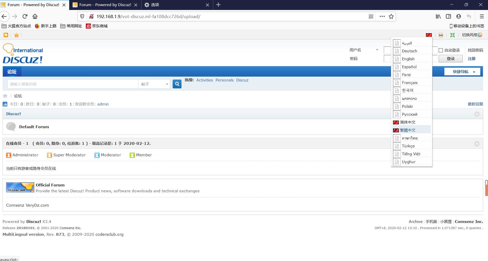Open the 找回密码 password recovery link
This screenshot has width=488, height=261.
click(475, 50)
